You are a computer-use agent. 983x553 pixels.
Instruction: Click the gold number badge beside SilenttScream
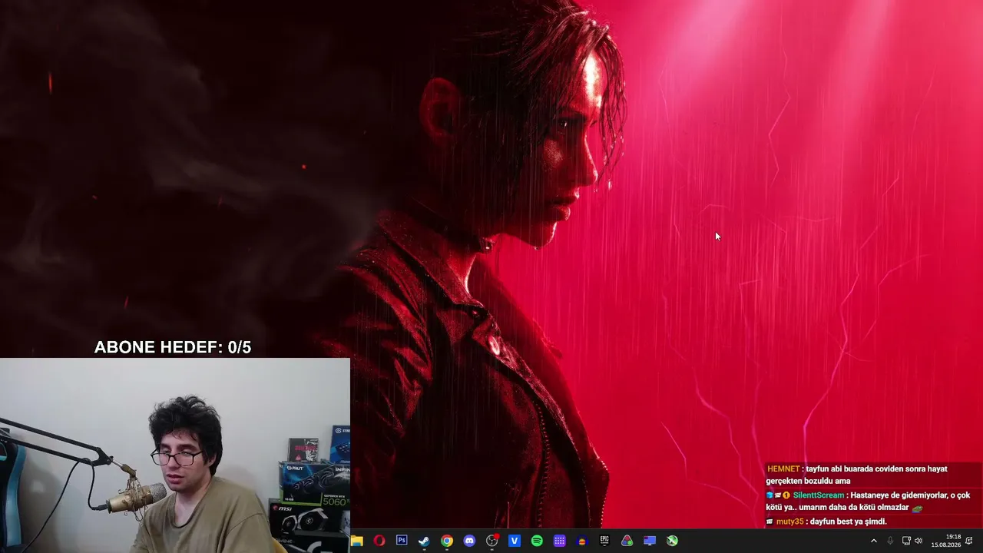point(786,495)
